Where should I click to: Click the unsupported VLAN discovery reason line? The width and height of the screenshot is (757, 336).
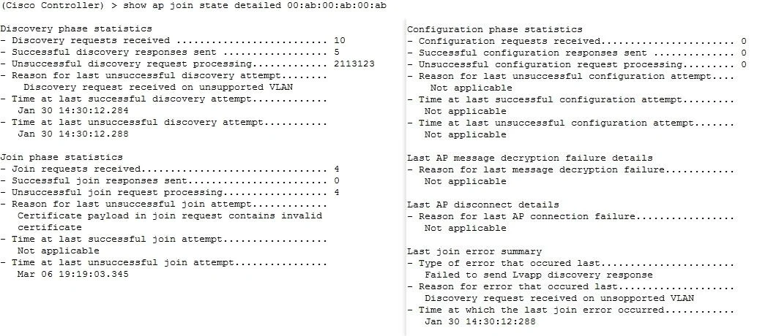click(x=158, y=87)
